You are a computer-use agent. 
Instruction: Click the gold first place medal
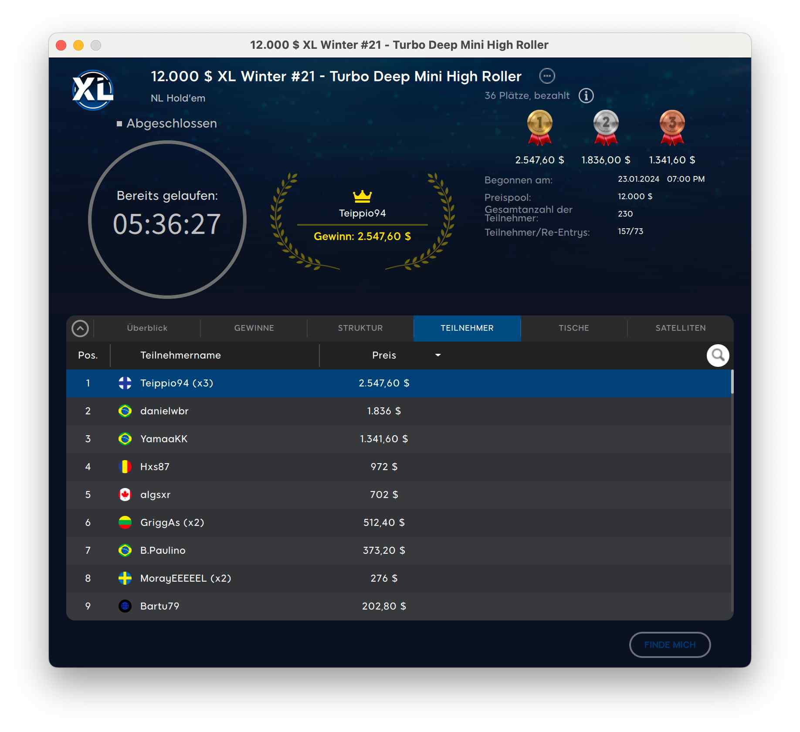pyautogui.click(x=539, y=127)
